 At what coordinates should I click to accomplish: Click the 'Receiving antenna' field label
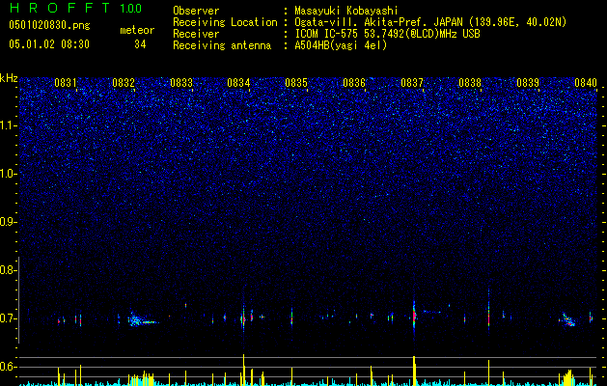pyautogui.click(x=222, y=45)
